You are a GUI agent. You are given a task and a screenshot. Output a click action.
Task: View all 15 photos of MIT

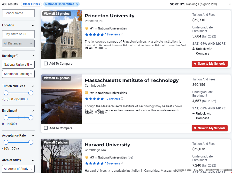point(57,78)
